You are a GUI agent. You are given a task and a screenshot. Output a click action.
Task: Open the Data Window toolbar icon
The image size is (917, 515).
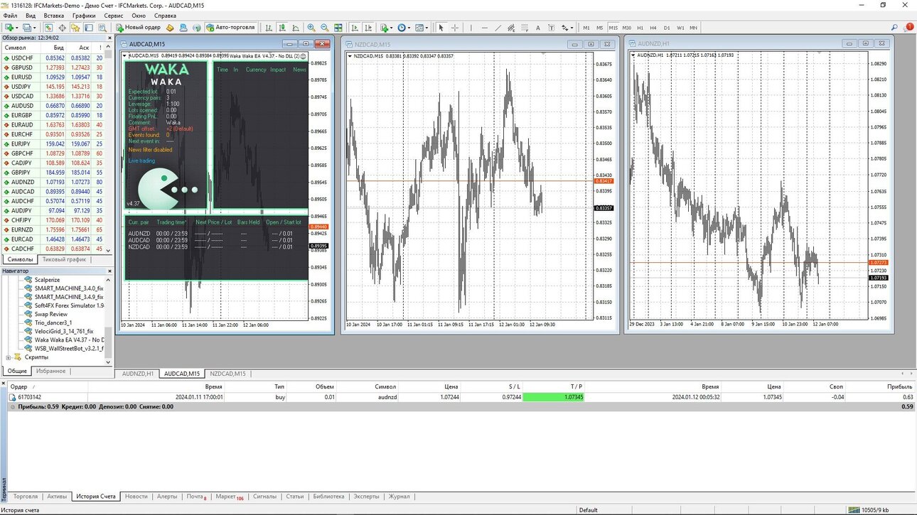63,28
